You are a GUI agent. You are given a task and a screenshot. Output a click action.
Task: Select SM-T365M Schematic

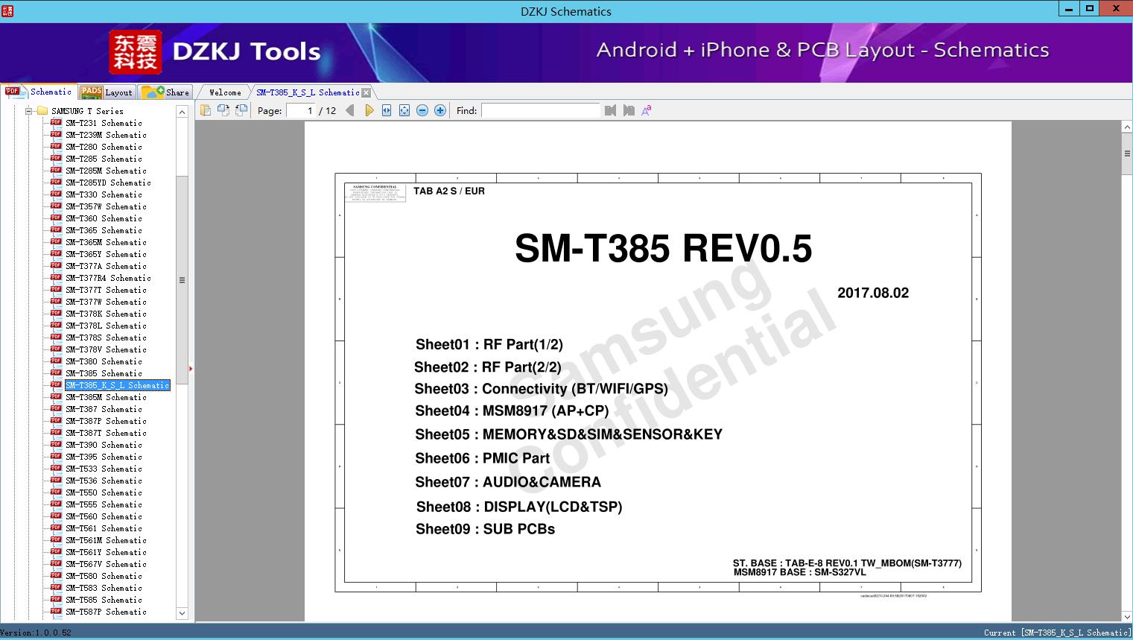point(106,242)
